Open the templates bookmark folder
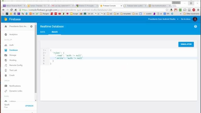Viewport: 201px width, 113px height. [126, 13]
